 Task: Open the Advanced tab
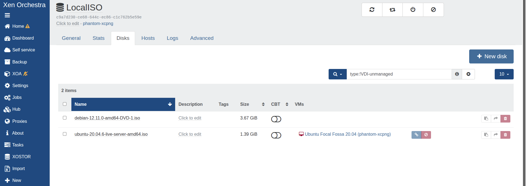(x=202, y=38)
